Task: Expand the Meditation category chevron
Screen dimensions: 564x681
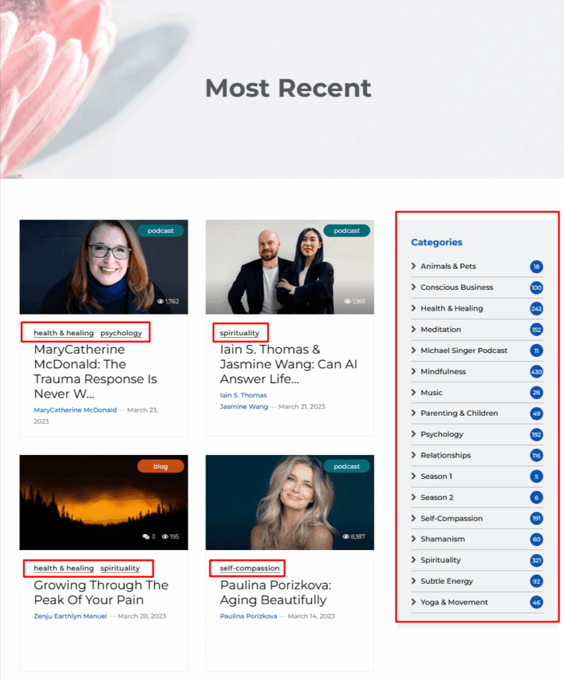Action: (412, 329)
